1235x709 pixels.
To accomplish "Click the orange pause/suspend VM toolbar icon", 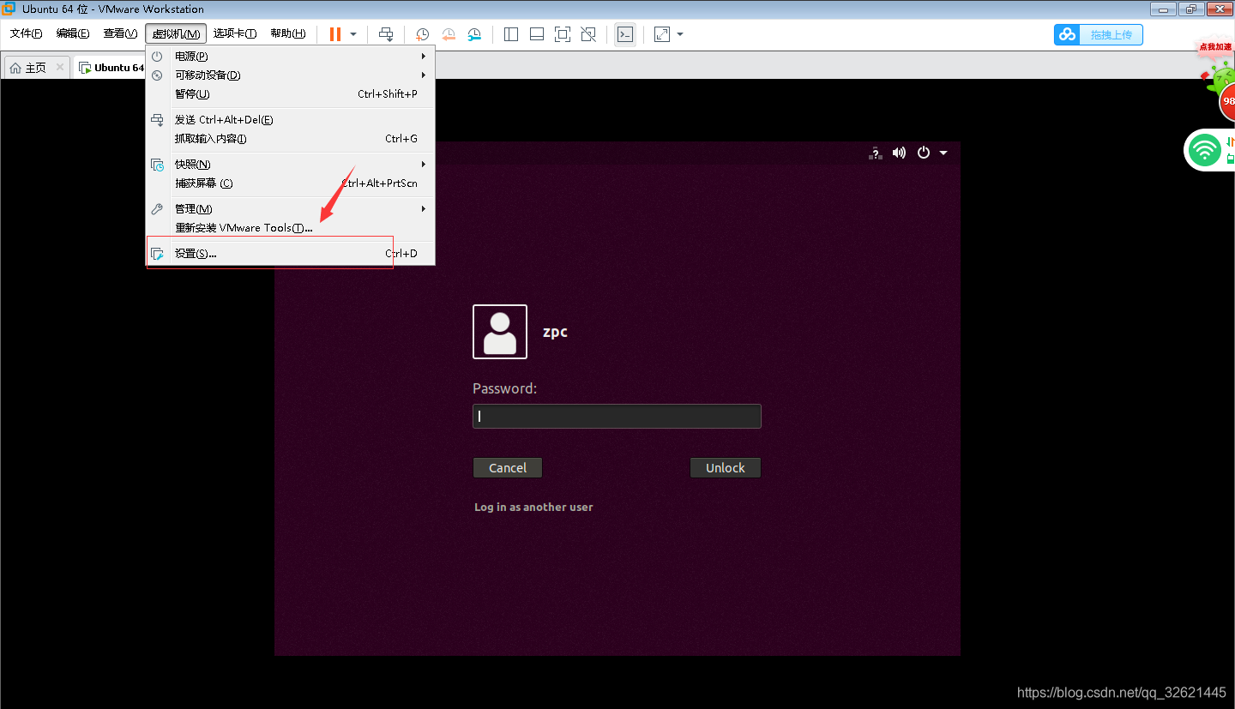I will (x=334, y=34).
